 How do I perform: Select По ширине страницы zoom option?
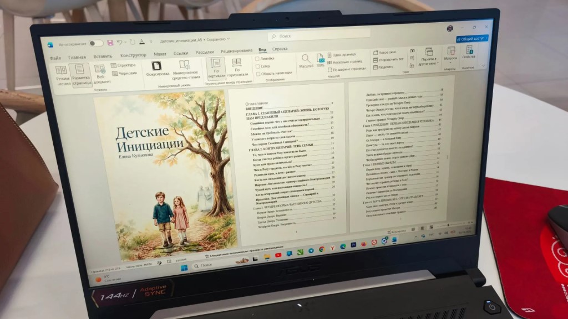click(347, 69)
